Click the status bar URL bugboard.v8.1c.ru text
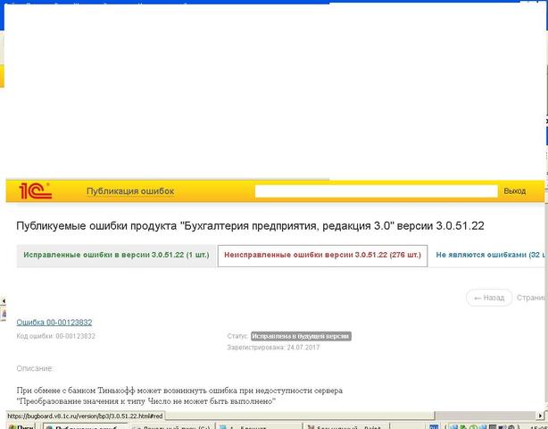This screenshot has height=429, width=548. click(85, 416)
